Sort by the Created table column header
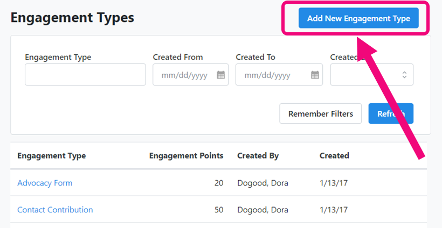The width and height of the screenshot is (442, 228). pos(334,156)
